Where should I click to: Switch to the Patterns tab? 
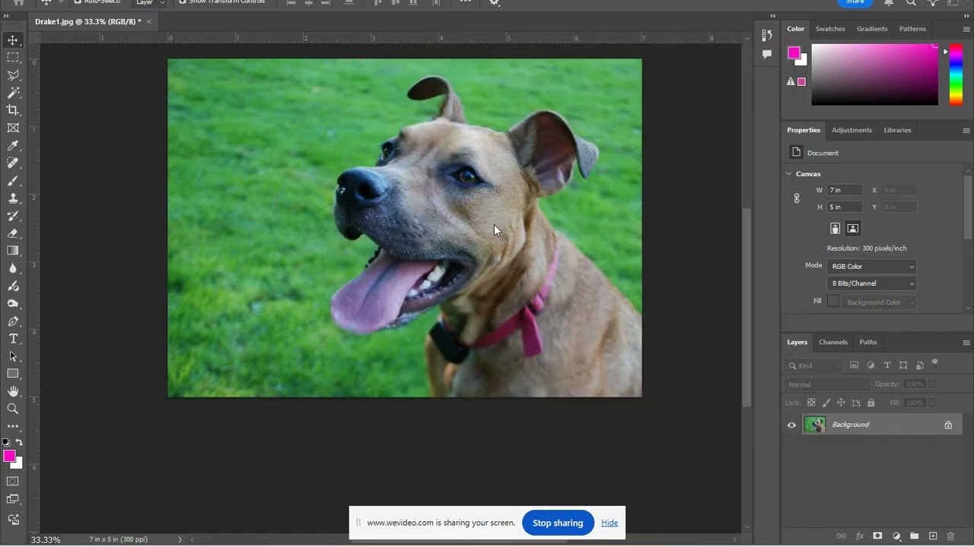(x=912, y=29)
